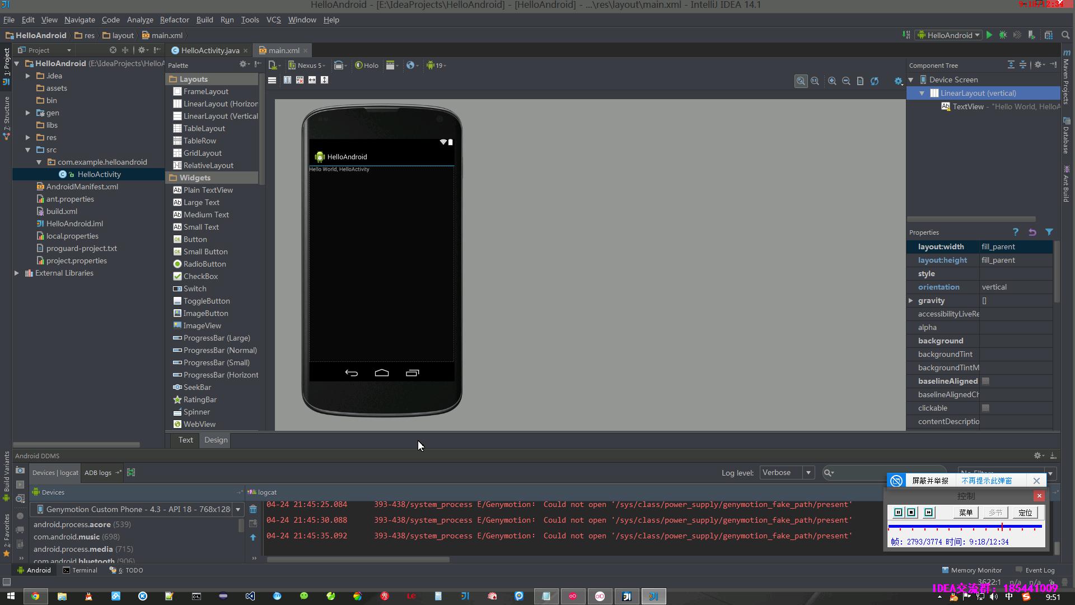Open the Build menu
The image size is (1075, 605).
point(204,20)
